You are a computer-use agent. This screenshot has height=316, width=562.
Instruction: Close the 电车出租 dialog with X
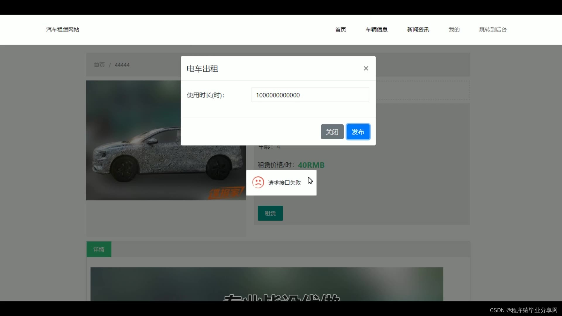click(366, 68)
